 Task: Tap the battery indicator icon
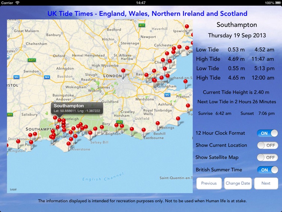[278, 3]
